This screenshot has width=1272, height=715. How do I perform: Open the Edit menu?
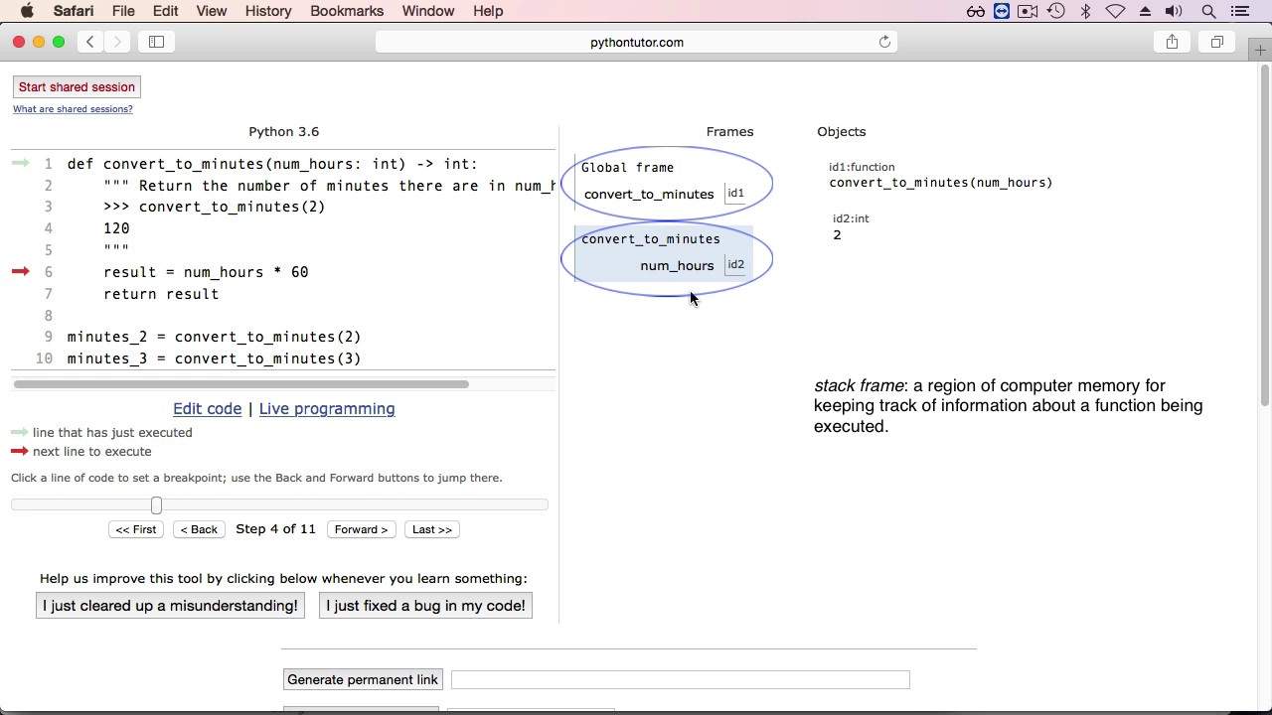pos(166,11)
